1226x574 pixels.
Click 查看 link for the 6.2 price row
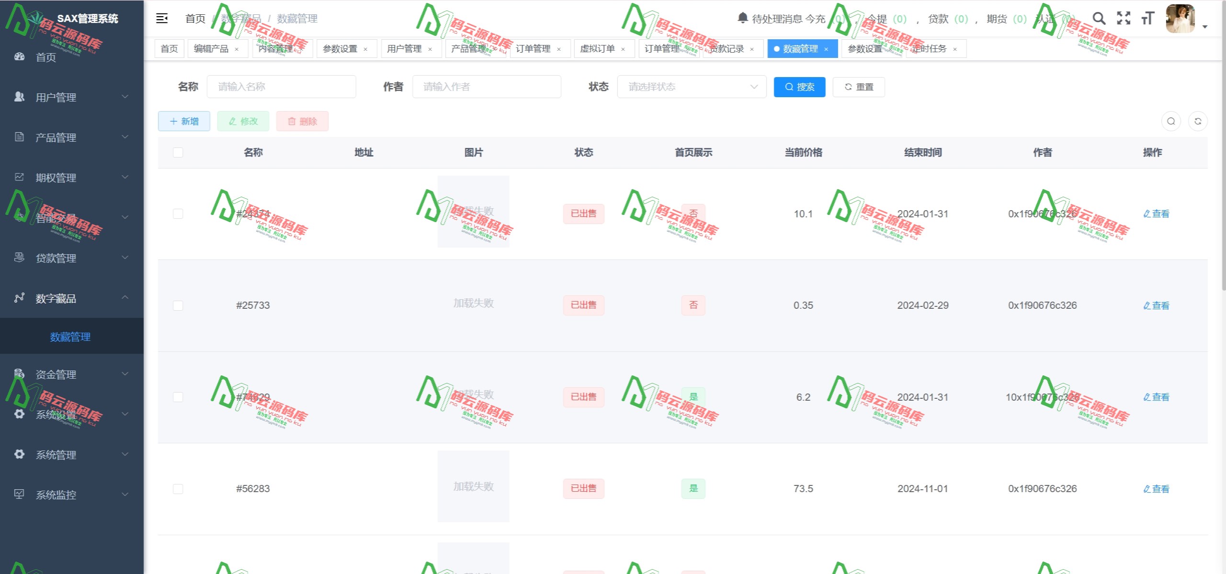[1156, 397]
